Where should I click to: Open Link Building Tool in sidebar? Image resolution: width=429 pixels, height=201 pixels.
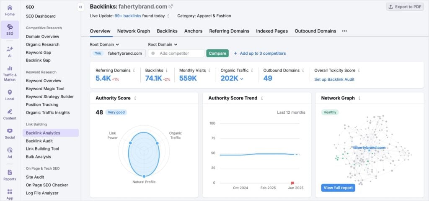(x=42, y=149)
